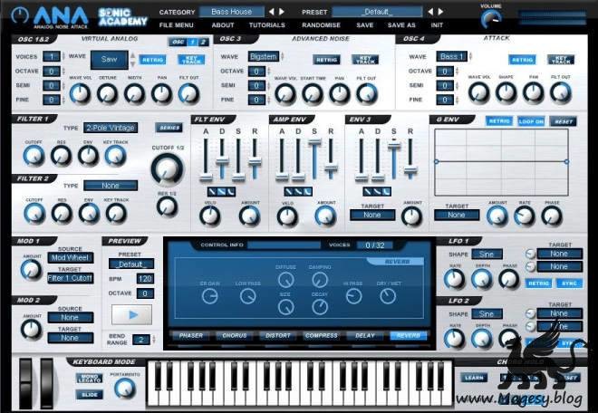Click the Bend Range value field
598x413 pixels.
point(140,340)
